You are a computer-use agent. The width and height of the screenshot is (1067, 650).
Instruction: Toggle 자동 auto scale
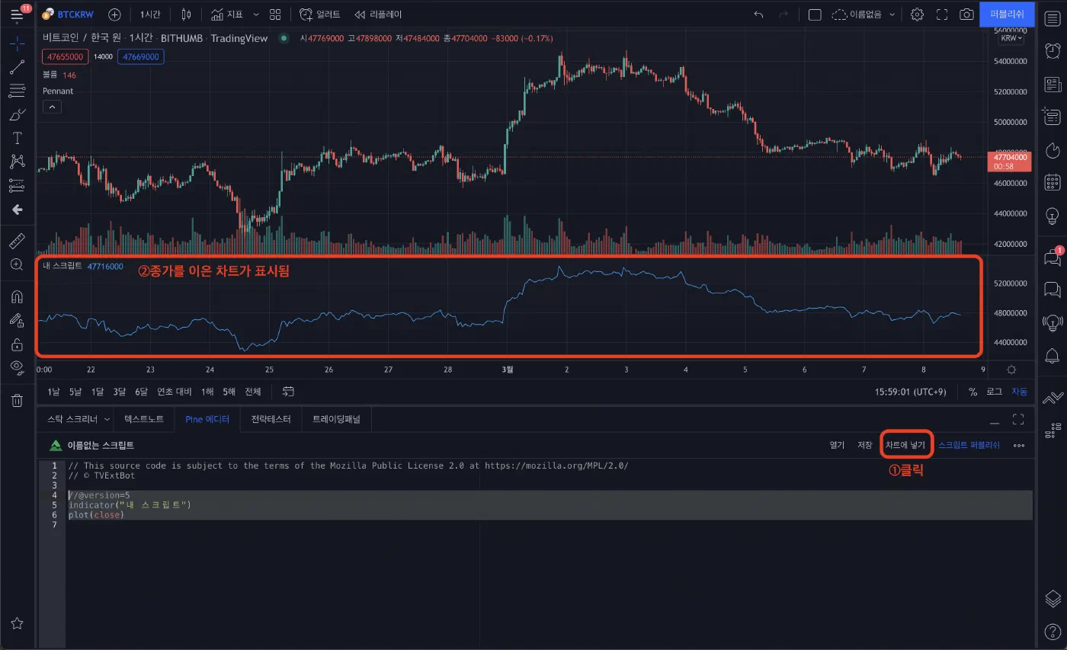pos(1019,392)
